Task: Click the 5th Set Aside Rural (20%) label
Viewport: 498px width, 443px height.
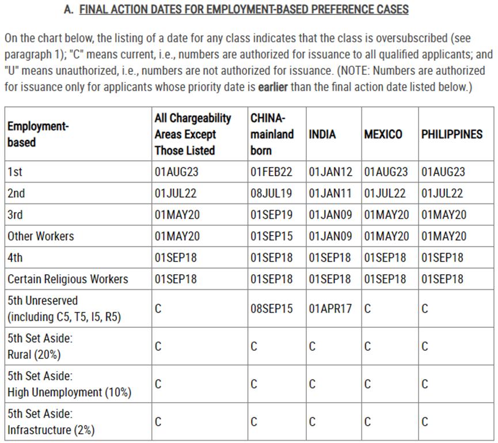Action: pos(40,346)
